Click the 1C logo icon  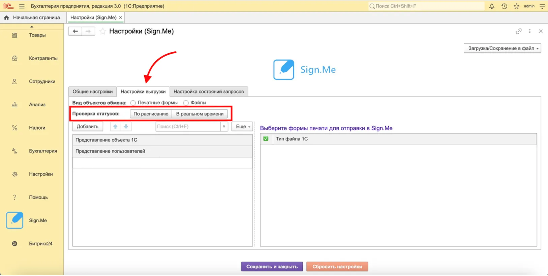click(8, 6)
